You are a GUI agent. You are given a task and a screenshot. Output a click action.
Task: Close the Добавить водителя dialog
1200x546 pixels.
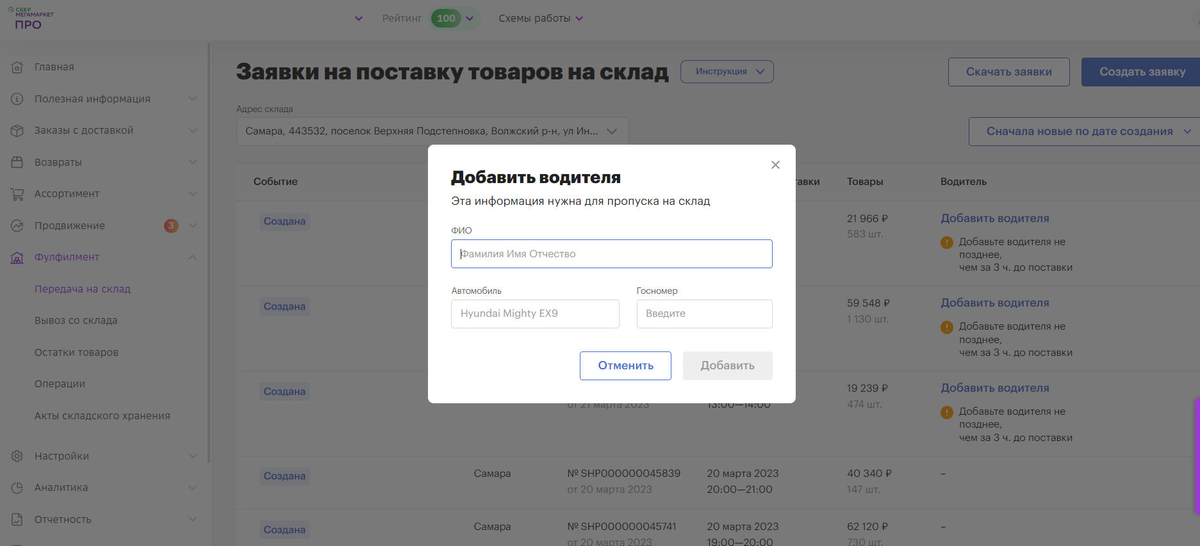775,165
